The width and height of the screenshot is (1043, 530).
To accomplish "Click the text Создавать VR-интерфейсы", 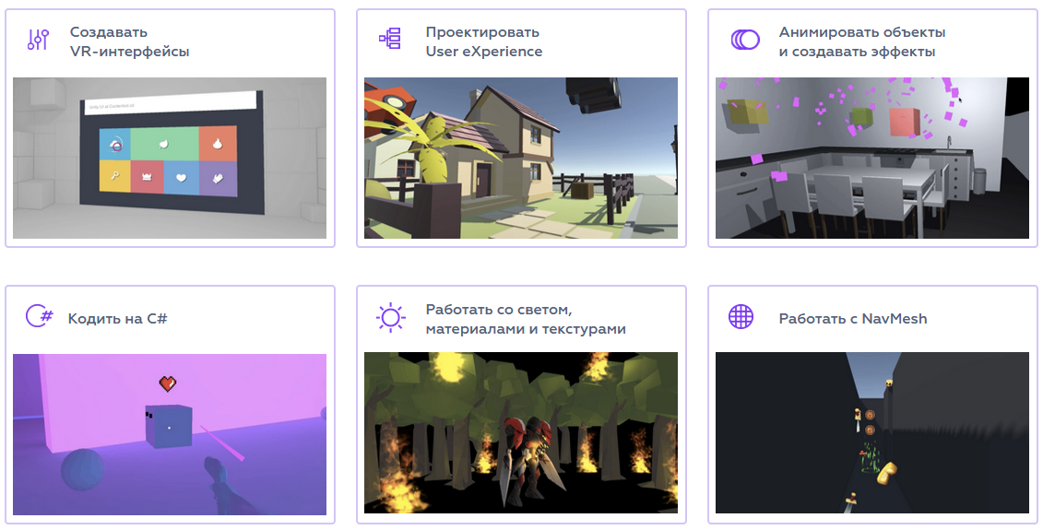I will 130,41.
